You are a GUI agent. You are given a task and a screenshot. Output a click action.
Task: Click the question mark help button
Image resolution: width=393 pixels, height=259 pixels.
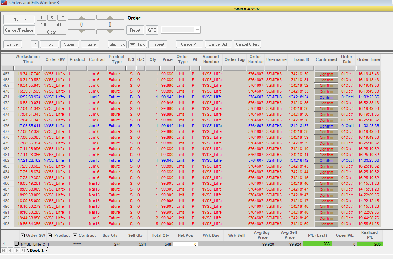coord(35,44)
